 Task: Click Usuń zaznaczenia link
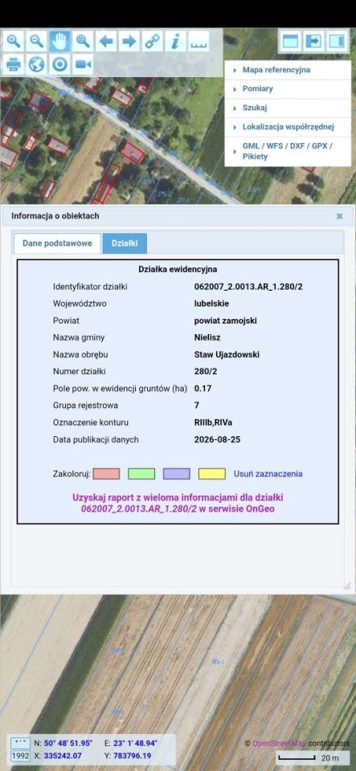click(268, 474)
